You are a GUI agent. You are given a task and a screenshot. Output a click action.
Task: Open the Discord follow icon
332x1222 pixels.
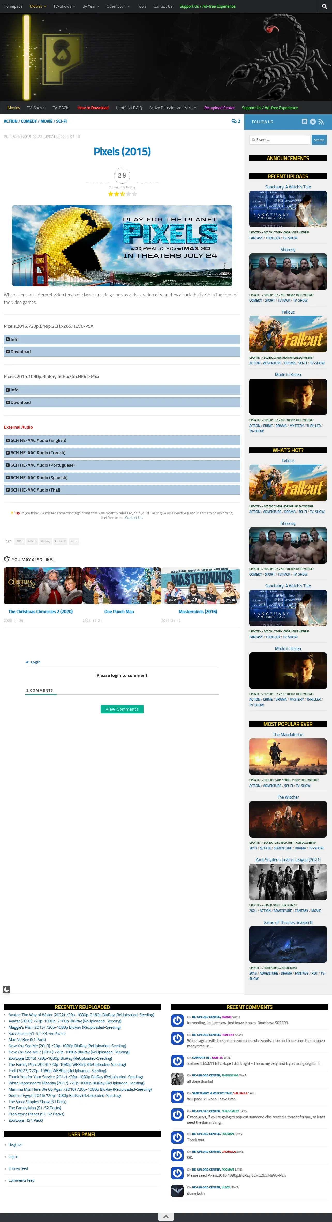[305, 122]
